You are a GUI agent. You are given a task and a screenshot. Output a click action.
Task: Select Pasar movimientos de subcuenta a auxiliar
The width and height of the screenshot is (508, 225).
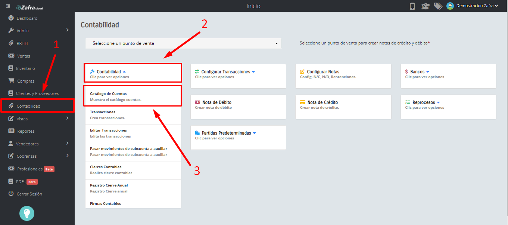[x=133, y=151]
